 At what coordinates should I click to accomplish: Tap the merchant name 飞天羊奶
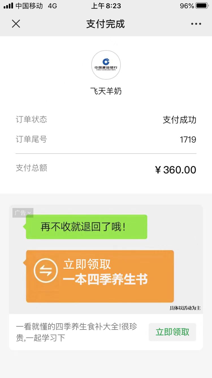[x=106, y=91]
